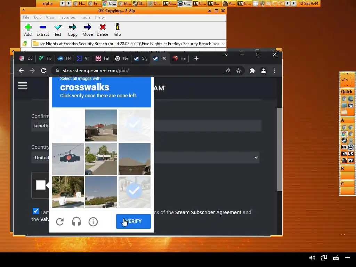Deselect the checked top-right captcha tile
The width and height of the screenshot is (356, 267).
point(135,125)
